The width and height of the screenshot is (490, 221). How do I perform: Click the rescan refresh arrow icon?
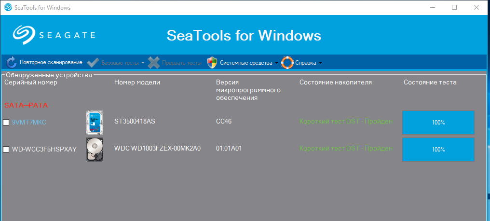tap(12, 62)
